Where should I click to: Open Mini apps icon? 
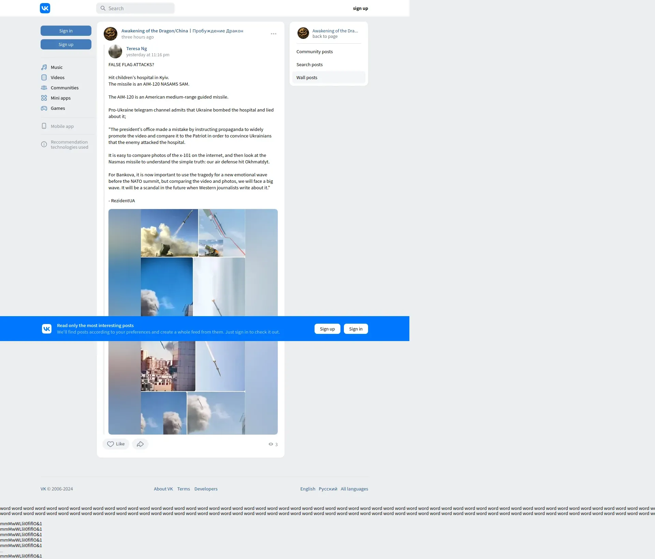pyautogui.click(x=44, y=98)
